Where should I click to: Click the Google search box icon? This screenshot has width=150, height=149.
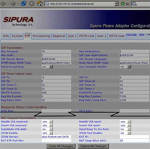coord(135,4)
